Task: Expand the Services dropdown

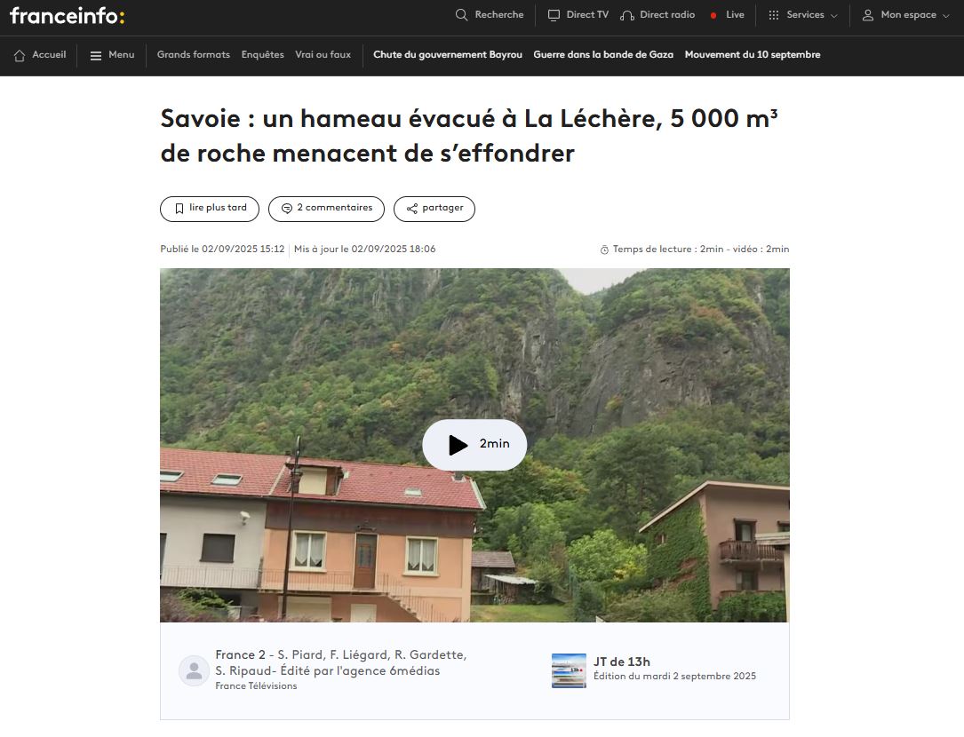Action: click(803, 15)
